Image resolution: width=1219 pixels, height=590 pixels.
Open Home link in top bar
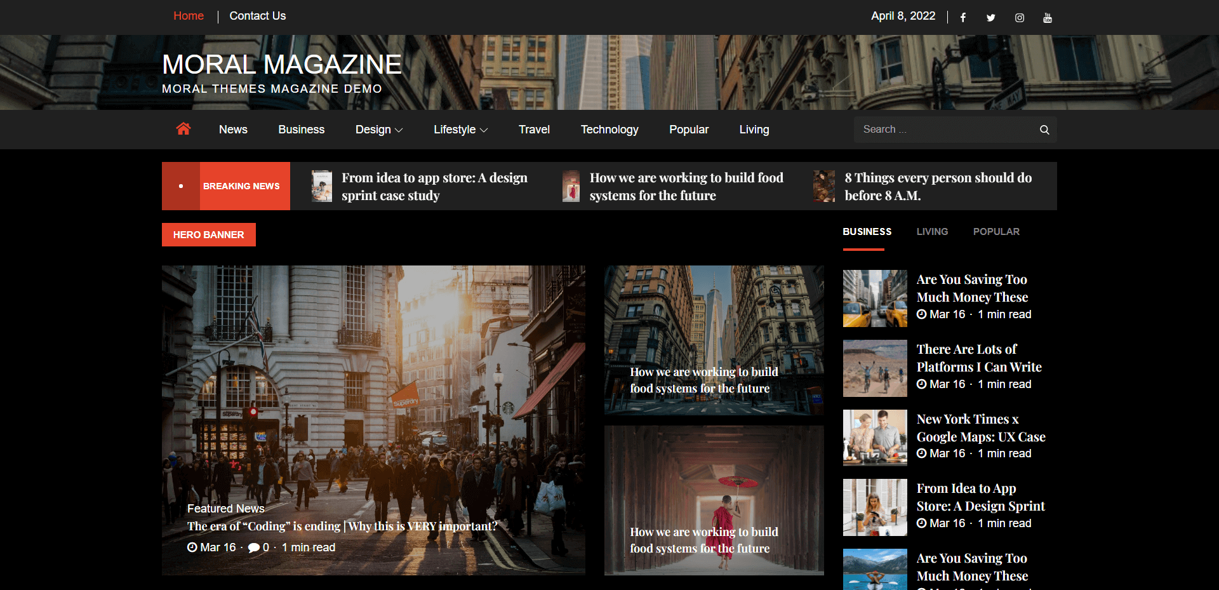(x=189, y=16)
